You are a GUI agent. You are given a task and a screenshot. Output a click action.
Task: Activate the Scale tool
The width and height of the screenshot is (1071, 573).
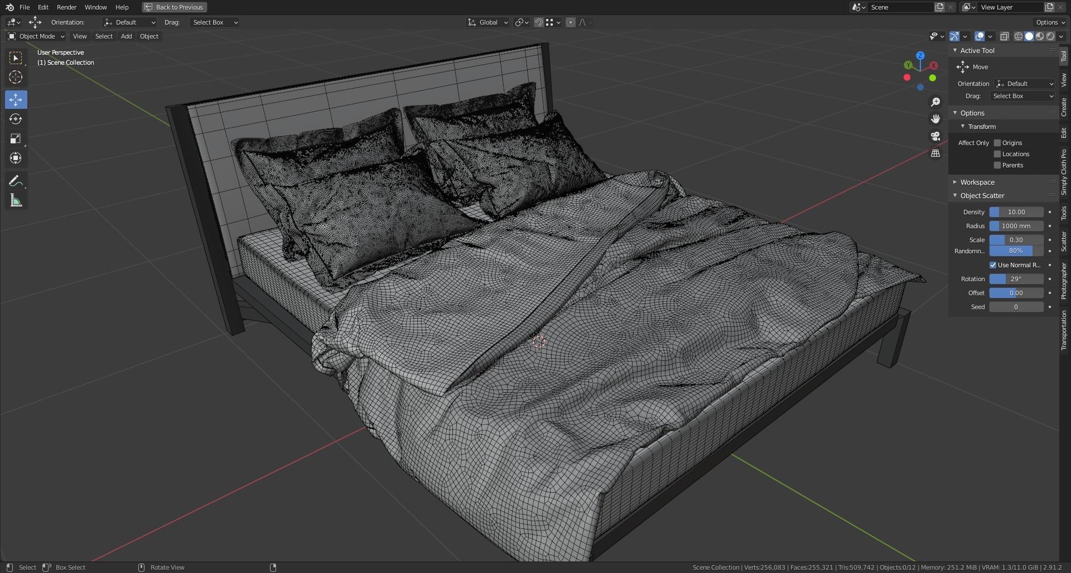tap(16, 138)
